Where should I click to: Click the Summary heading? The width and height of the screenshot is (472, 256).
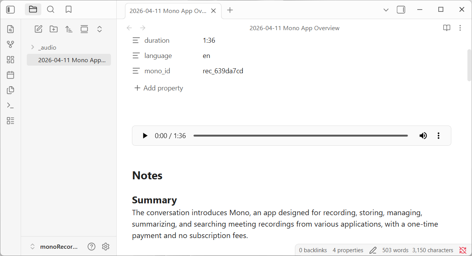click(155, 200)
